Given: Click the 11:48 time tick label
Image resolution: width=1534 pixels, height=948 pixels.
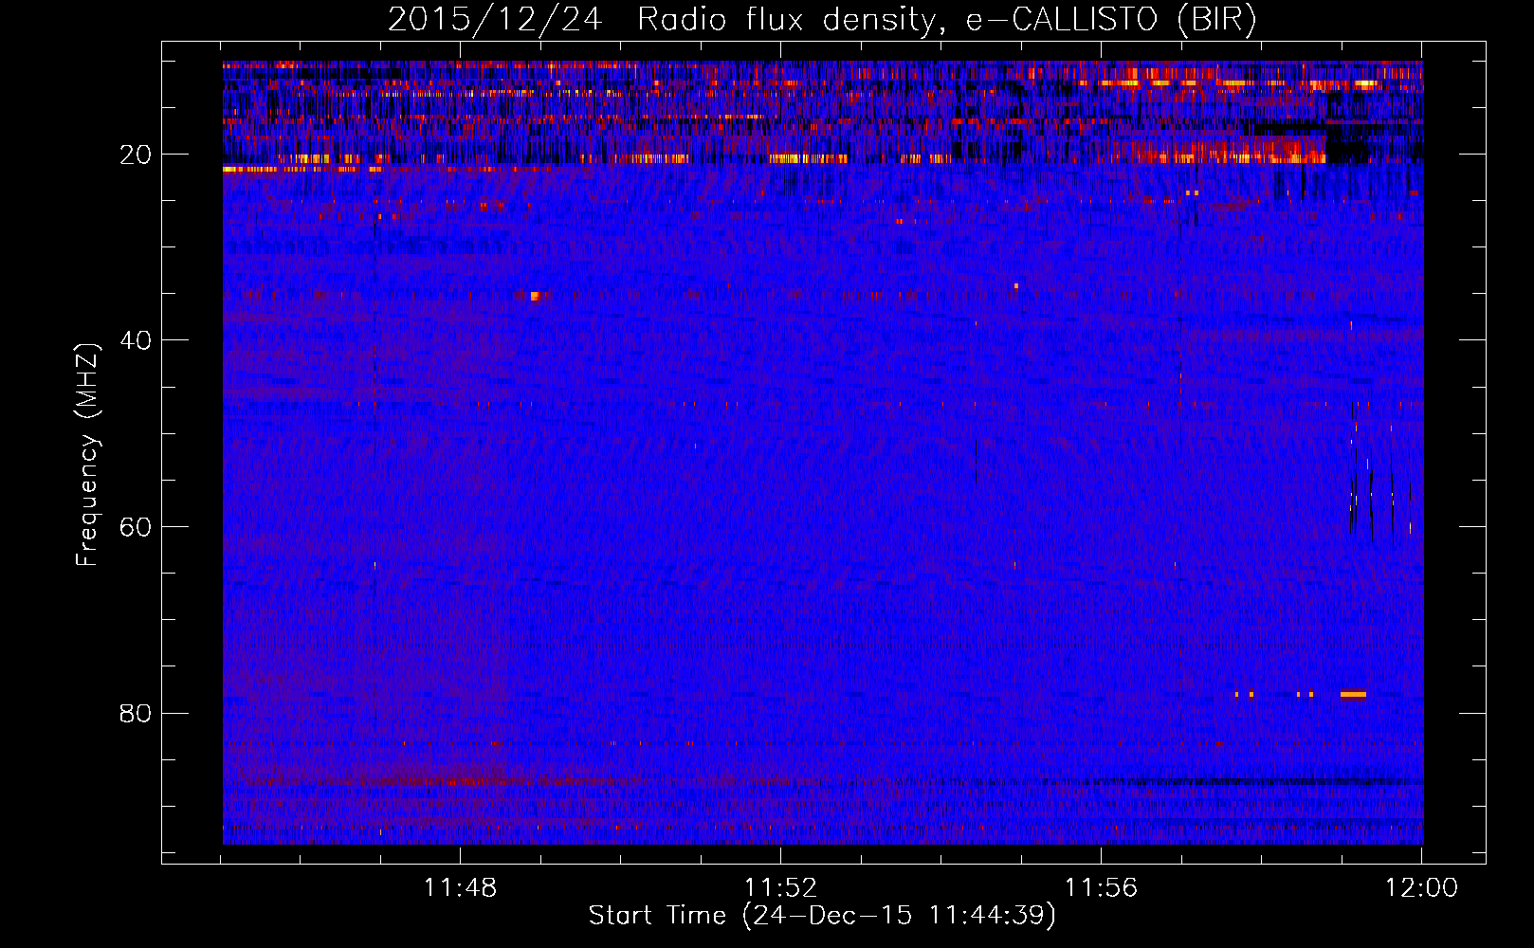Looking at the screenshot, I should pos(460,888).
